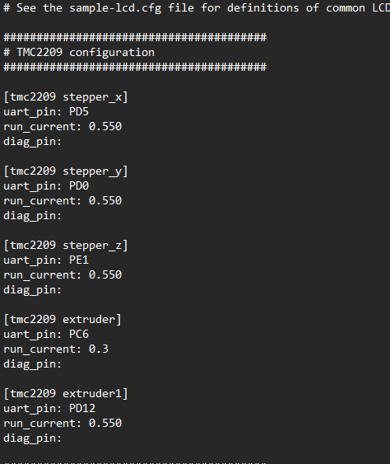Click the extruder run_current value 0.3

99,349
